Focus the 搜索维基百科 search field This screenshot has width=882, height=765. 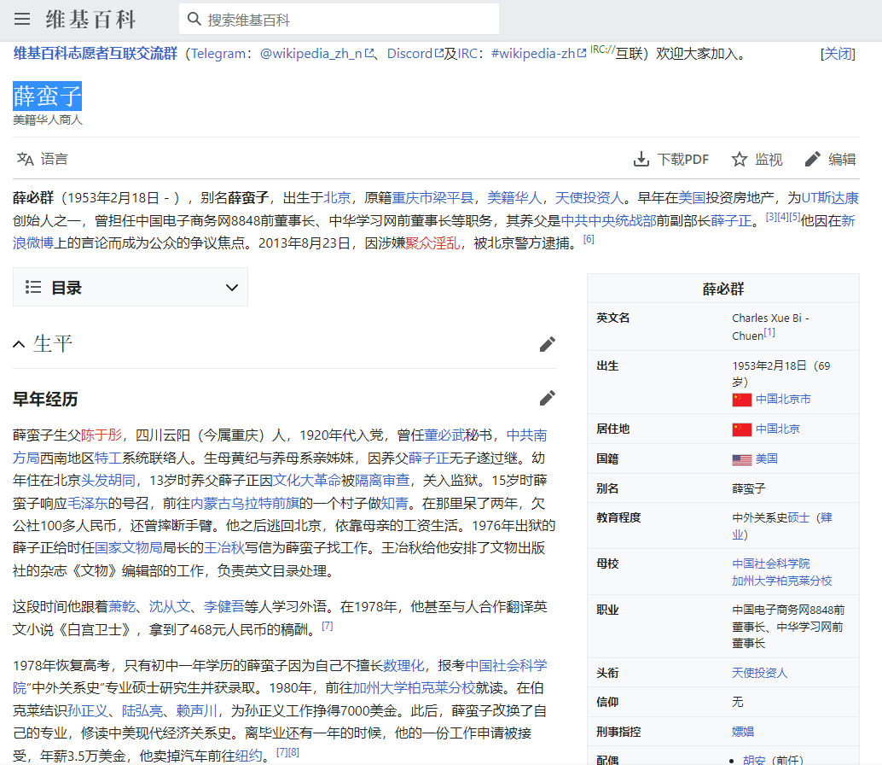coord(339,19)
